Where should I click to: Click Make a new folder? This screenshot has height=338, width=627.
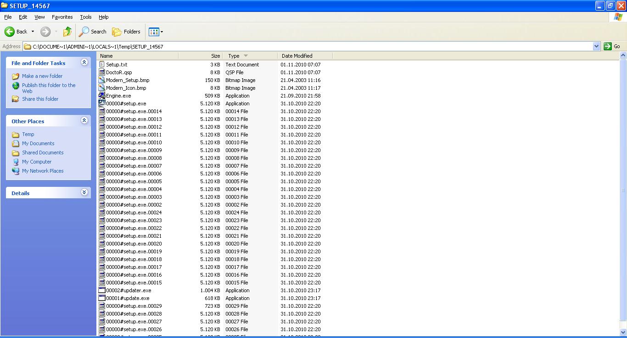(42, 76)
